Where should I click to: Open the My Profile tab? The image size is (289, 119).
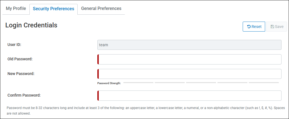click(16, 9)
